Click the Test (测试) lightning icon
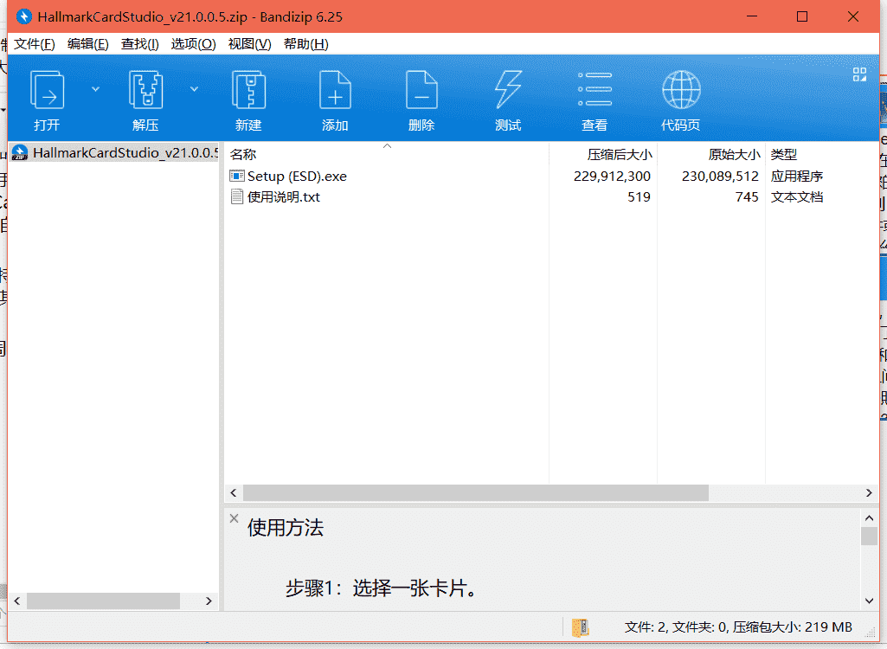 click(x=507, y=90)
